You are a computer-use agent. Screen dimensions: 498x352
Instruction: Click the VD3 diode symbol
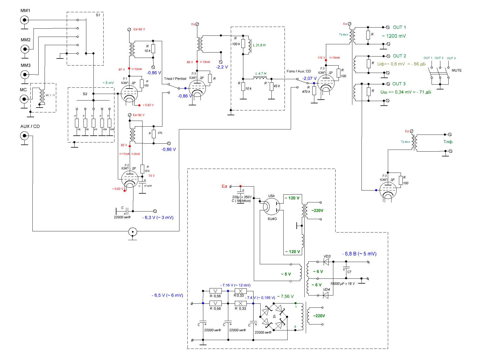coord(326,261)
